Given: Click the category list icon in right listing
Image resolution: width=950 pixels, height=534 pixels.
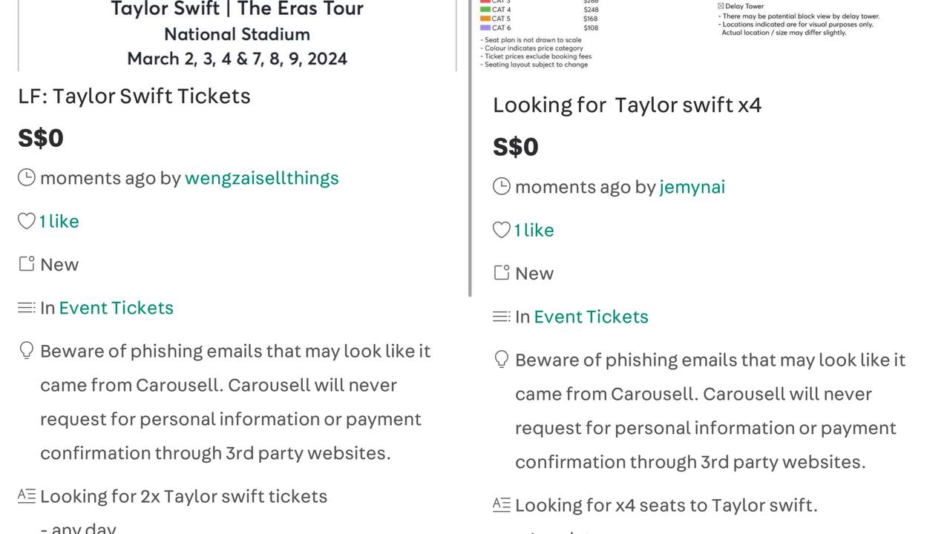Looking at the screenshot, I should [x=502, y=316].
